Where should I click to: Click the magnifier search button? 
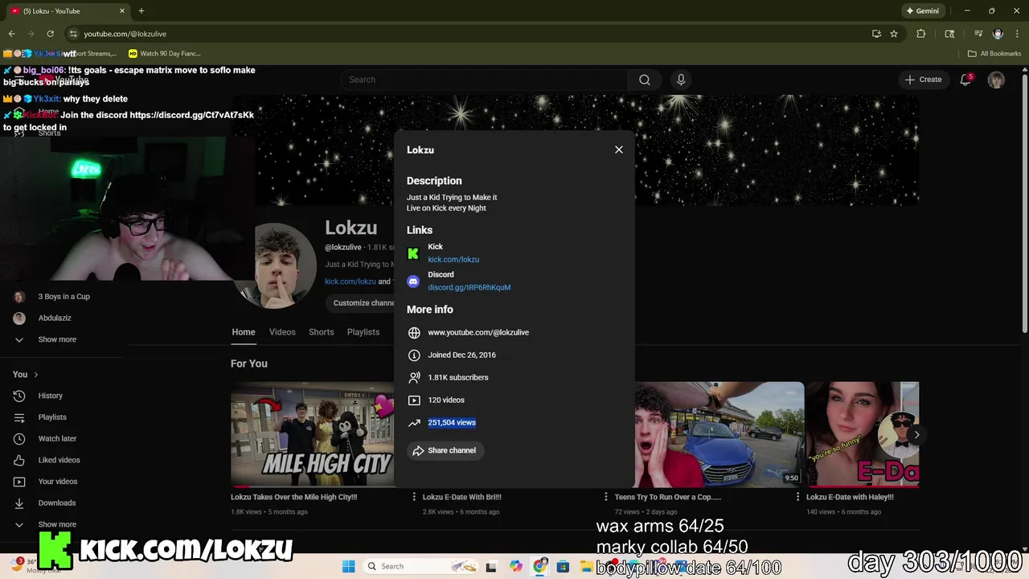[645, 80]
